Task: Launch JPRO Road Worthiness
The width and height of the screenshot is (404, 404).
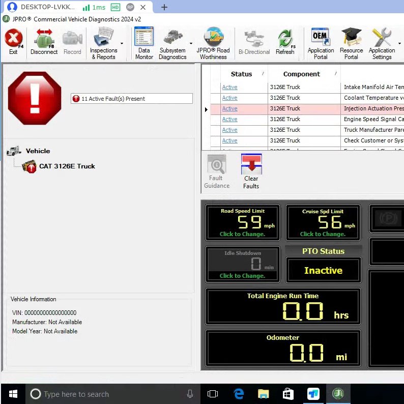Action: [213, 43]
